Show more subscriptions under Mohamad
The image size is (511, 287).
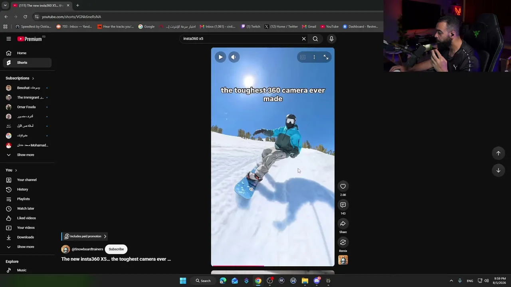tap(27, 155)
